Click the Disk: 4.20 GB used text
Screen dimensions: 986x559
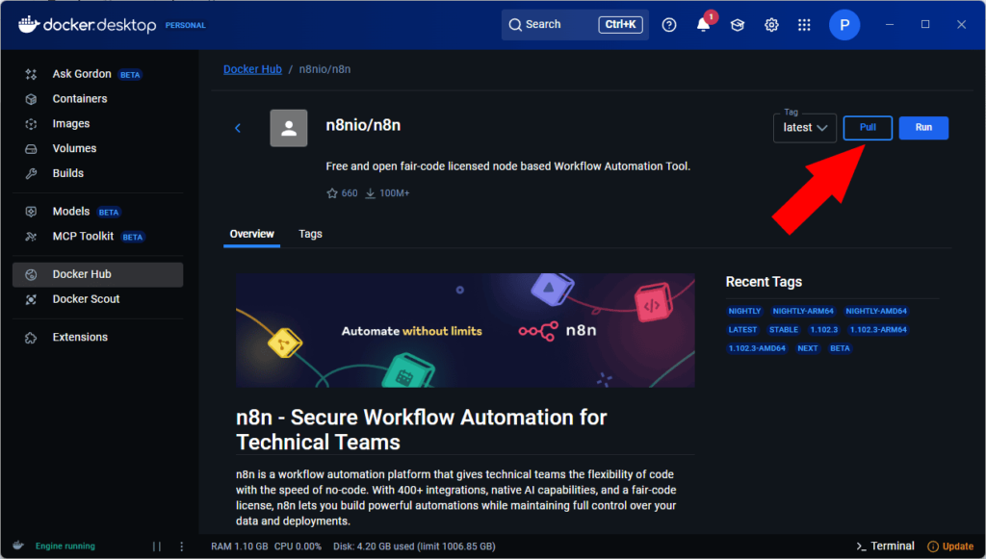click(414, 546)
